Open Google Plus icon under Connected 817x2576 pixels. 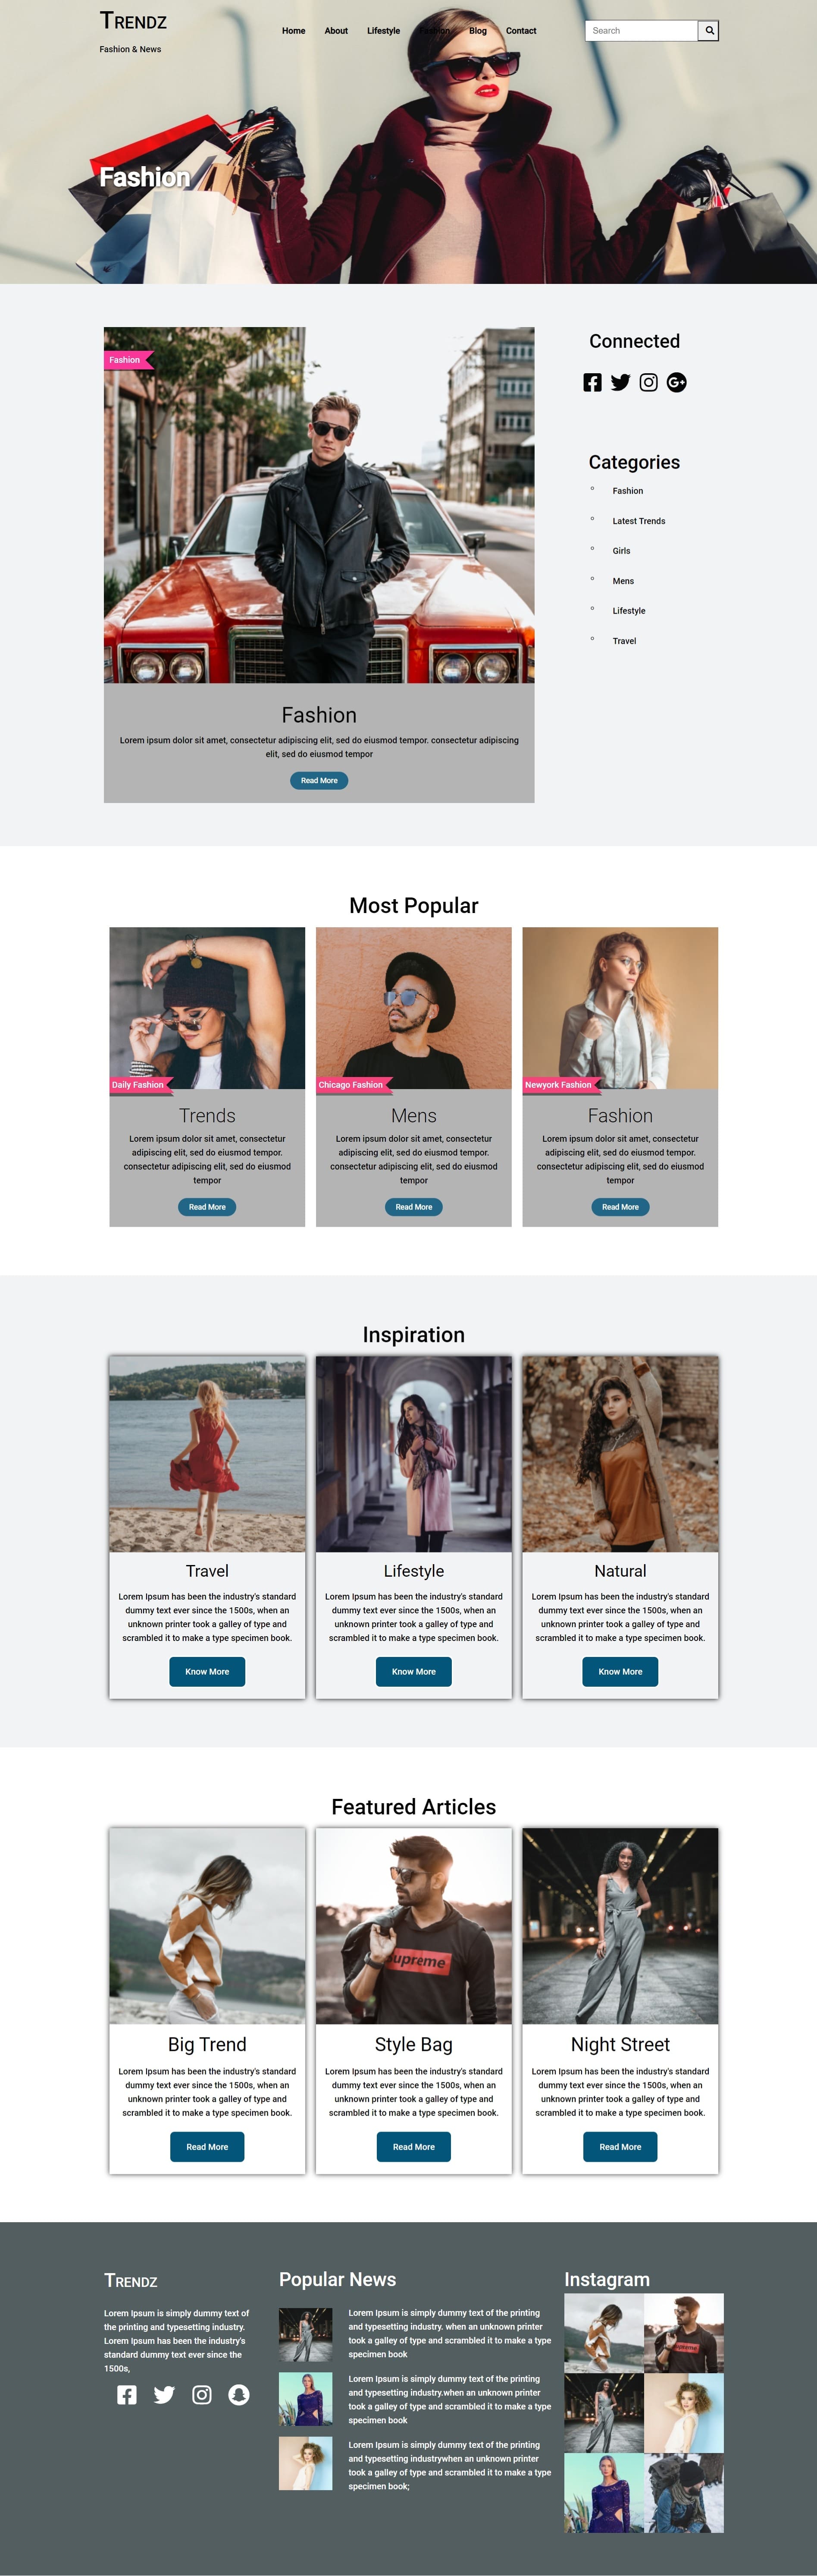676,383
